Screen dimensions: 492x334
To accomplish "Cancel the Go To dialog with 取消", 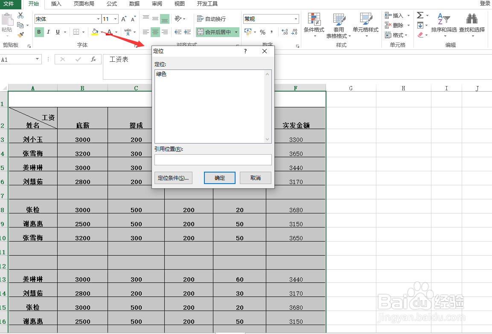I will point(256,178).
